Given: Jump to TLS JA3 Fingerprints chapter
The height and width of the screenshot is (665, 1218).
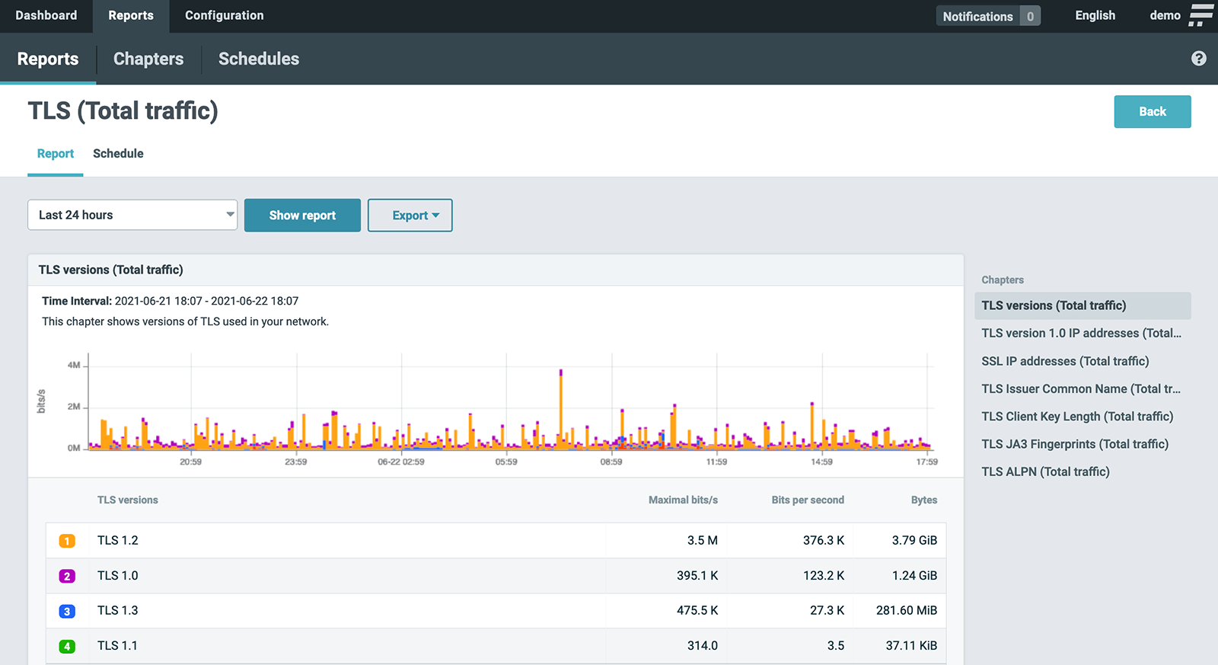Looking at the screenshot, I should (x=1074, y=444).
